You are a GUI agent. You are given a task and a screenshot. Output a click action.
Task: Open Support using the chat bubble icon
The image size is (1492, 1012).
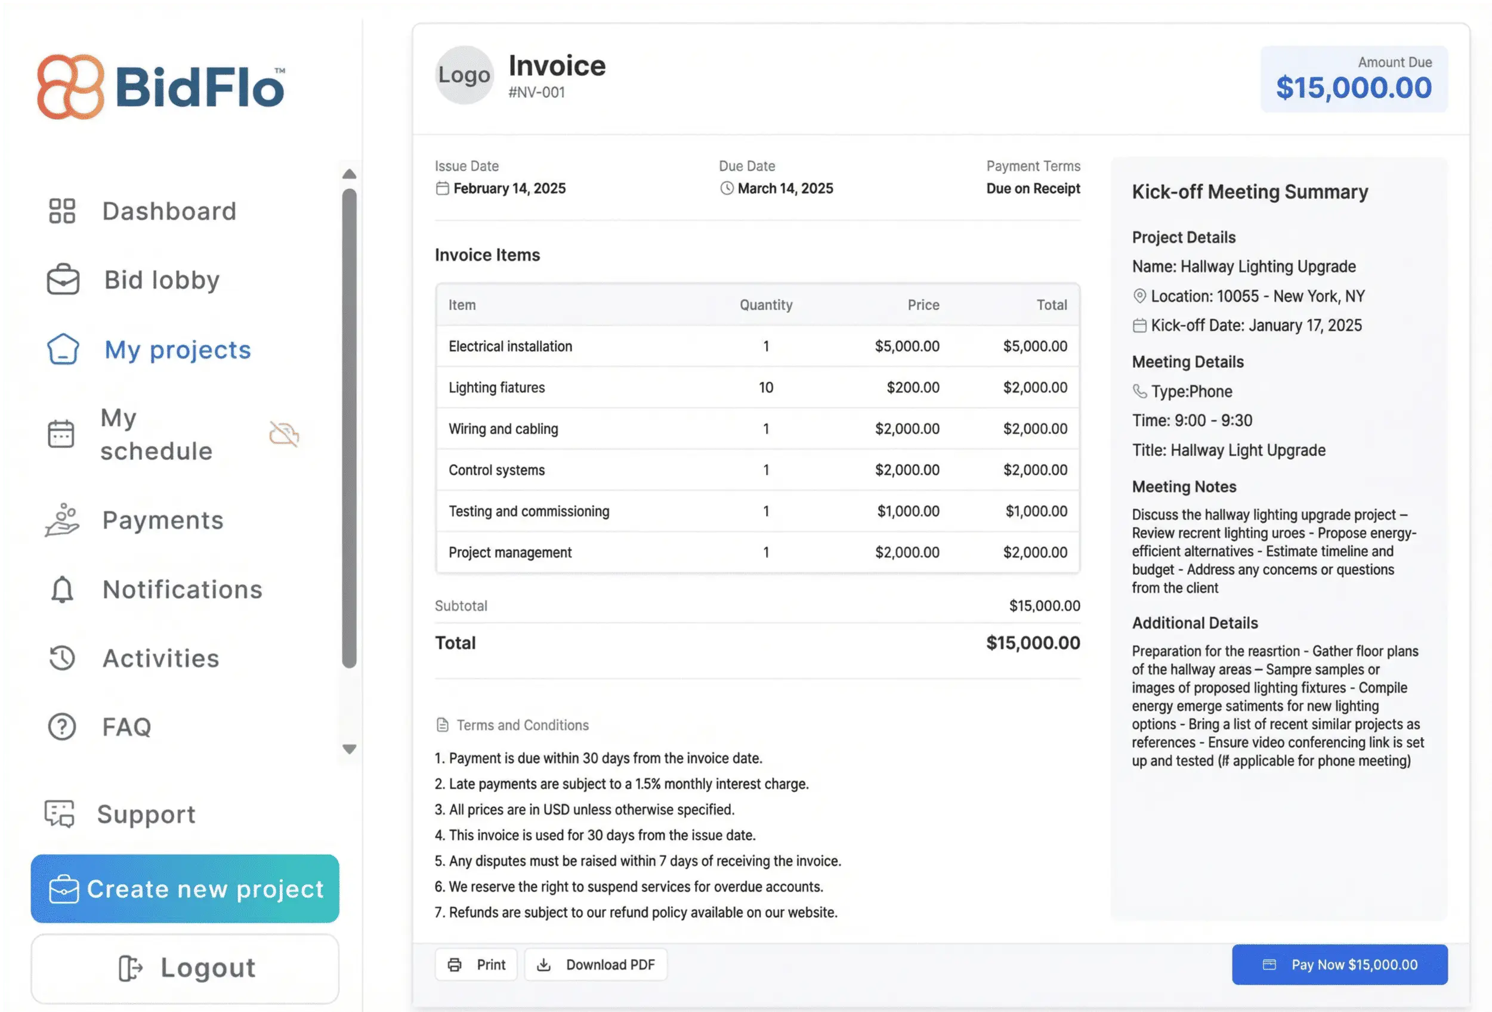tap(60, 815)
